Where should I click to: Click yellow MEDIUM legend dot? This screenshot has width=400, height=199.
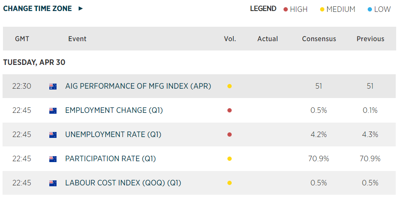coord(322,9)
